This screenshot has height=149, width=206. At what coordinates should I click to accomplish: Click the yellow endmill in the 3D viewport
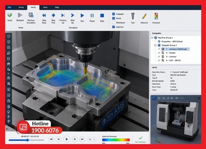85,70
